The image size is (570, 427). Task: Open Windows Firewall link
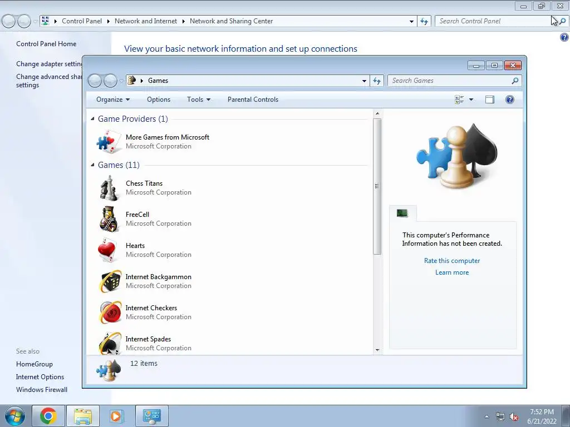42,390
